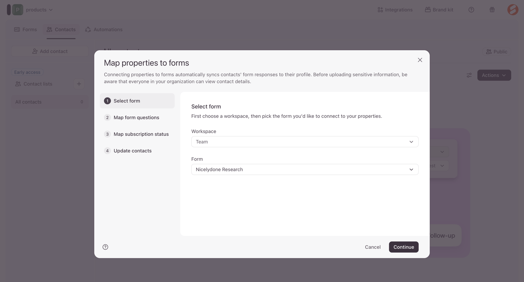Click the Continue button
Viewport: 524px width, 282px height.
click(403, 247)
